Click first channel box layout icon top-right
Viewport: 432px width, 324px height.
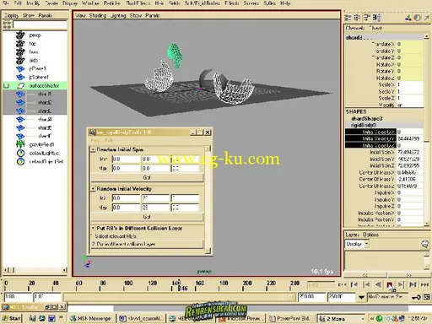coord(348,18)
